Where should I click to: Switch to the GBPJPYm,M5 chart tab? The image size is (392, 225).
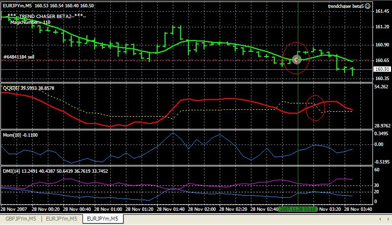pos(21,219)
